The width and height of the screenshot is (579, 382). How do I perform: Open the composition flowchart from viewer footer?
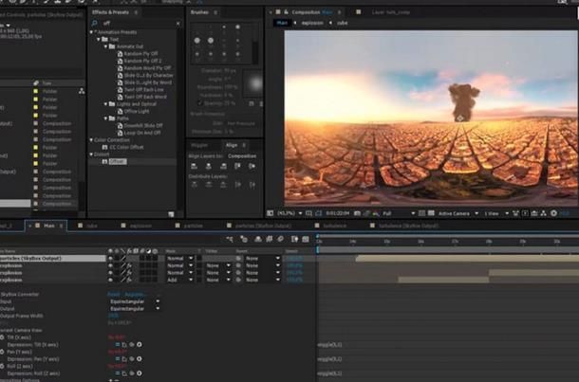tap(544, 213)
